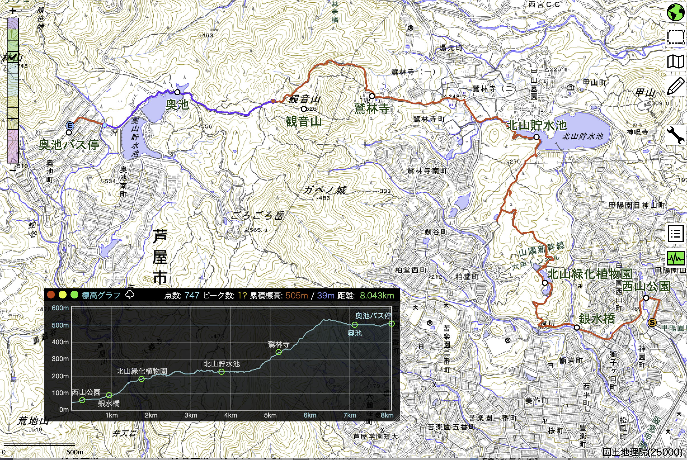687x460 pixels.
Task: Click the green 西山公園 waypoint label
Action: (646, 286)
